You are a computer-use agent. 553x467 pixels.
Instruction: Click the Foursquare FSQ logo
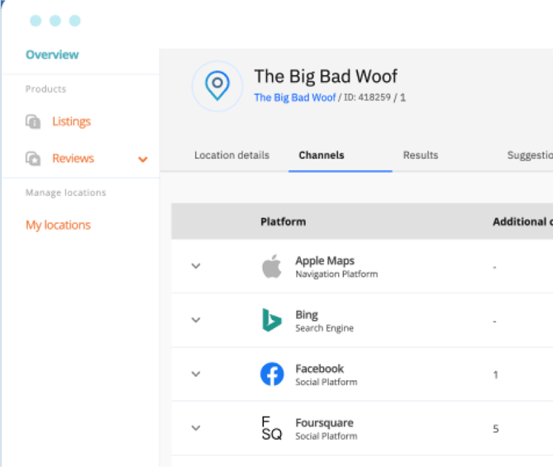[x=272, y=428]
